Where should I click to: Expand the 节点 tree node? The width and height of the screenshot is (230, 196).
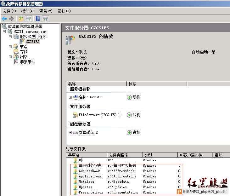point(10,47)
